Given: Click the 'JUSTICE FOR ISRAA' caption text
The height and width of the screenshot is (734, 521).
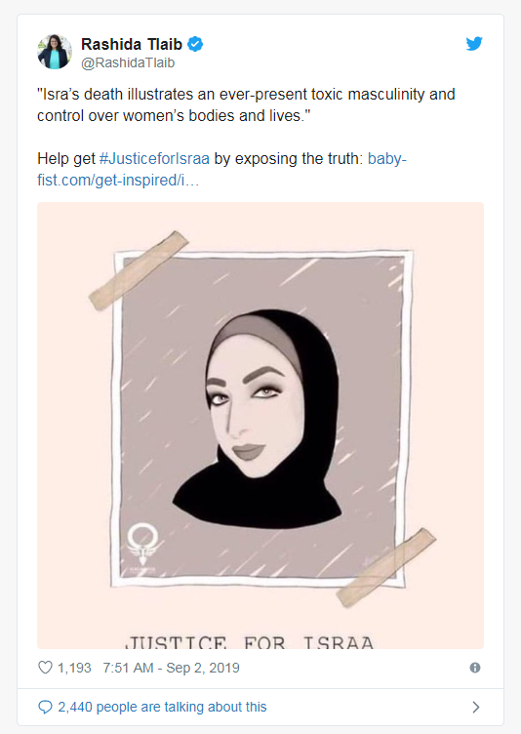Looking at the screenshot, I should pyautogui.click(x=251, y=642).
